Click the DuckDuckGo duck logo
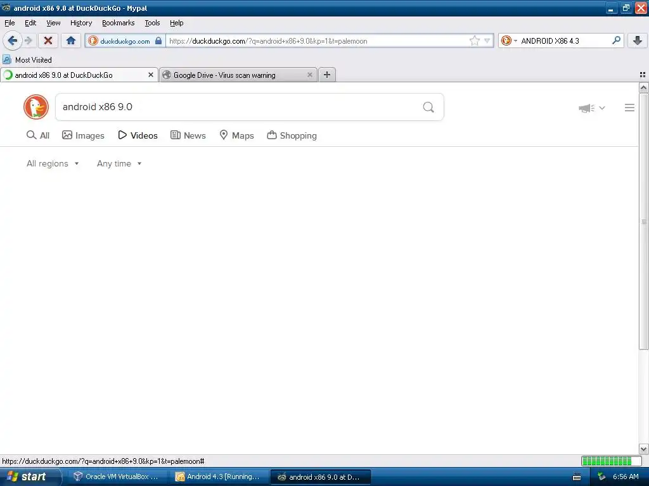Screen dimensions: 649x486 (x=36, y=107)
